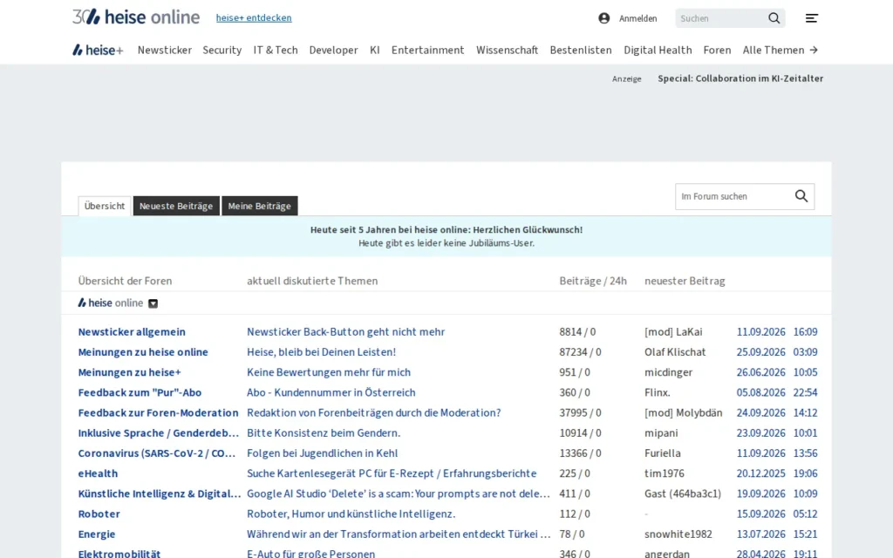Open the Feedback zur Foren-Moderation forum
This screenshot has height=558, width=893.
[x=159, y=412]
